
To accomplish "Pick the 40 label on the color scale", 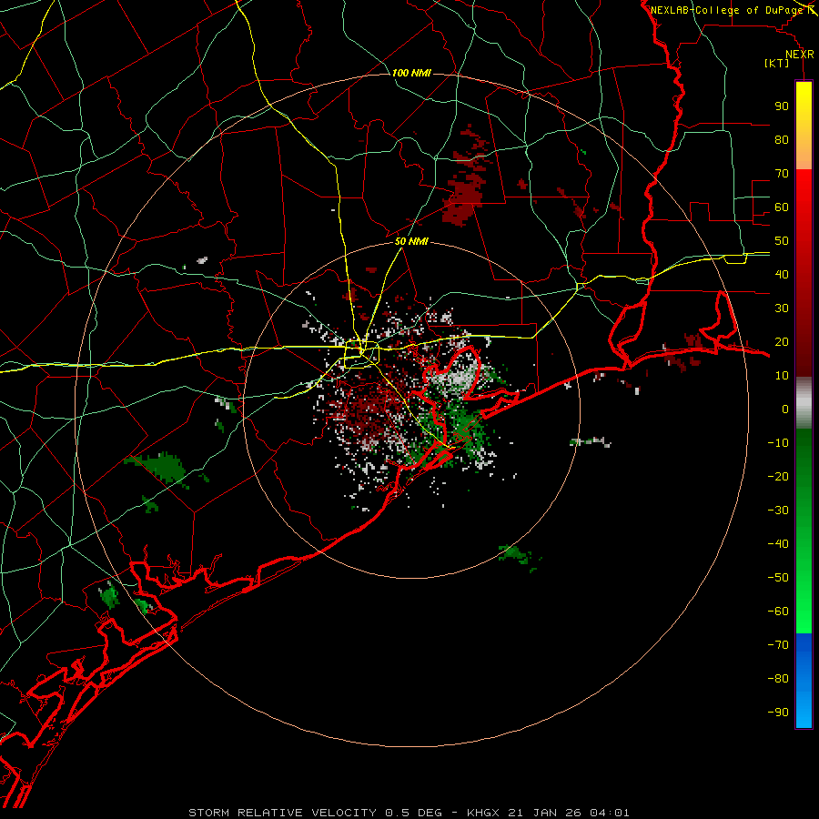I will tap(782, 274).
